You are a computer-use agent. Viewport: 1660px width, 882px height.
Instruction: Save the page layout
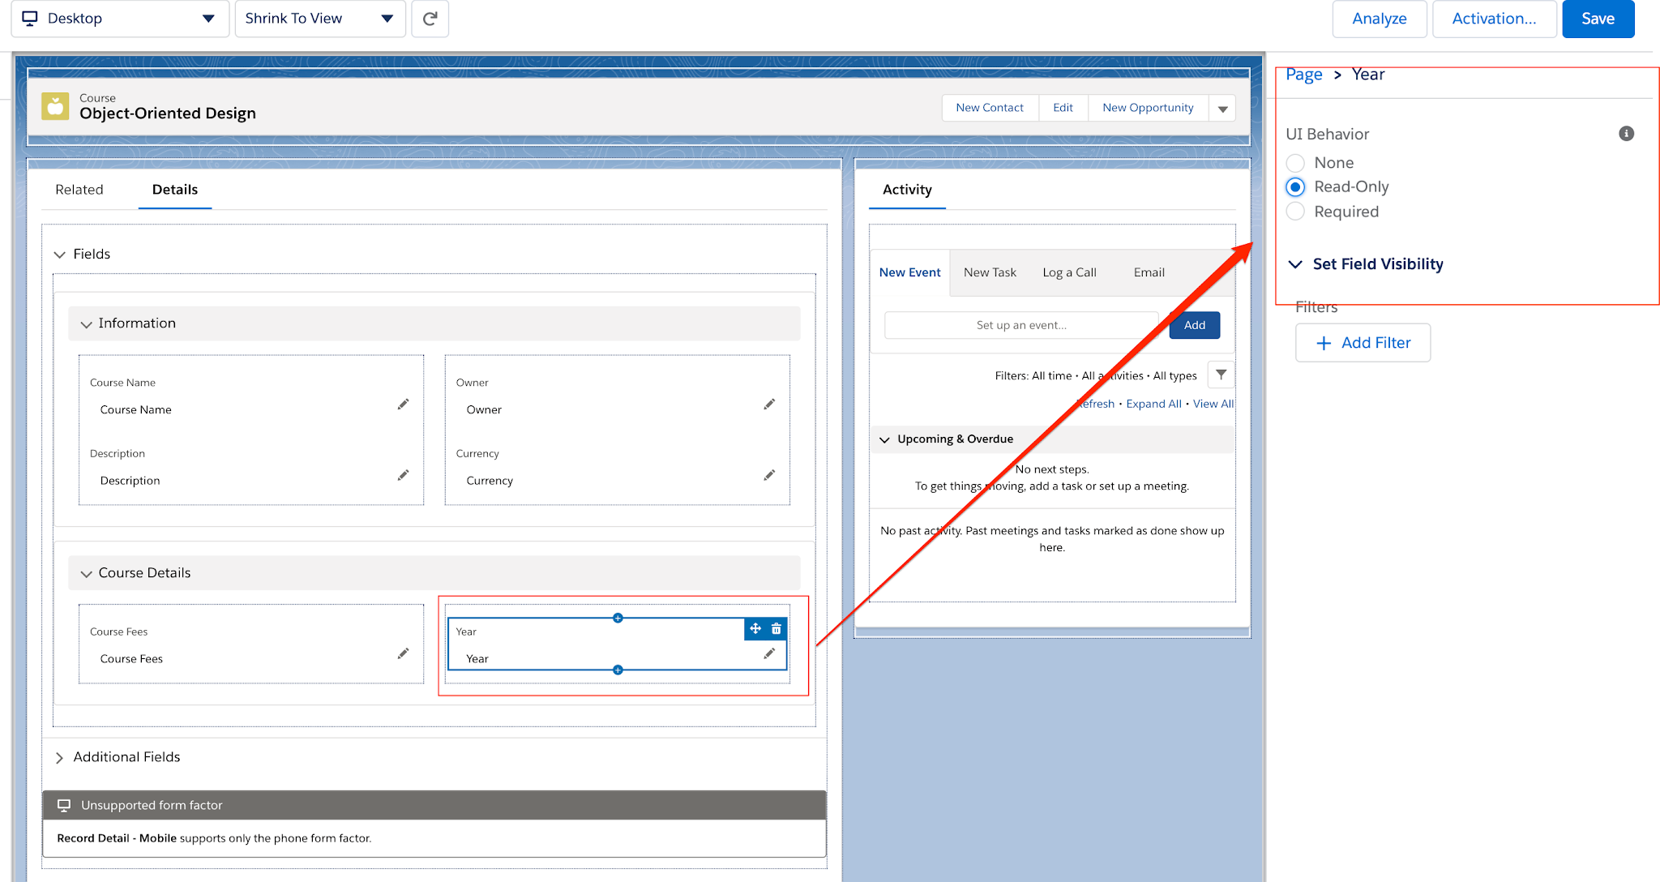pyautogui.click(x=1597, y=18)
